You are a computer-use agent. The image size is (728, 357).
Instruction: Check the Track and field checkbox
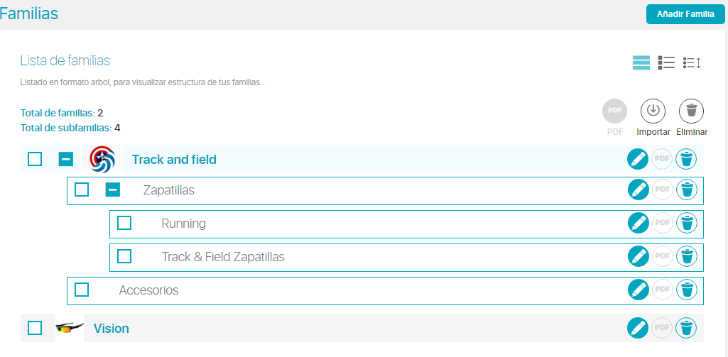(35, 159)
